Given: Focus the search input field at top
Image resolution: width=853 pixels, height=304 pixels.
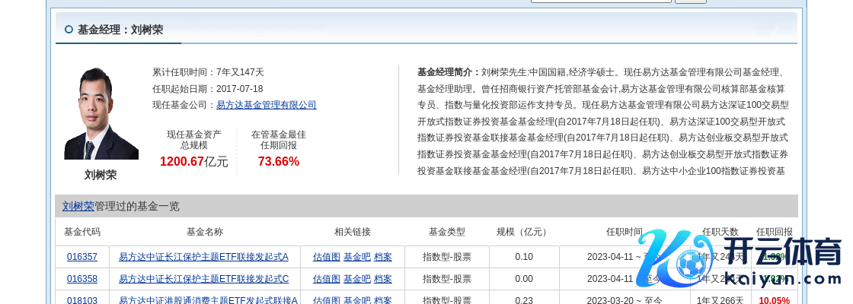Looking at the screenshot, I should click(x=601, y=2).
